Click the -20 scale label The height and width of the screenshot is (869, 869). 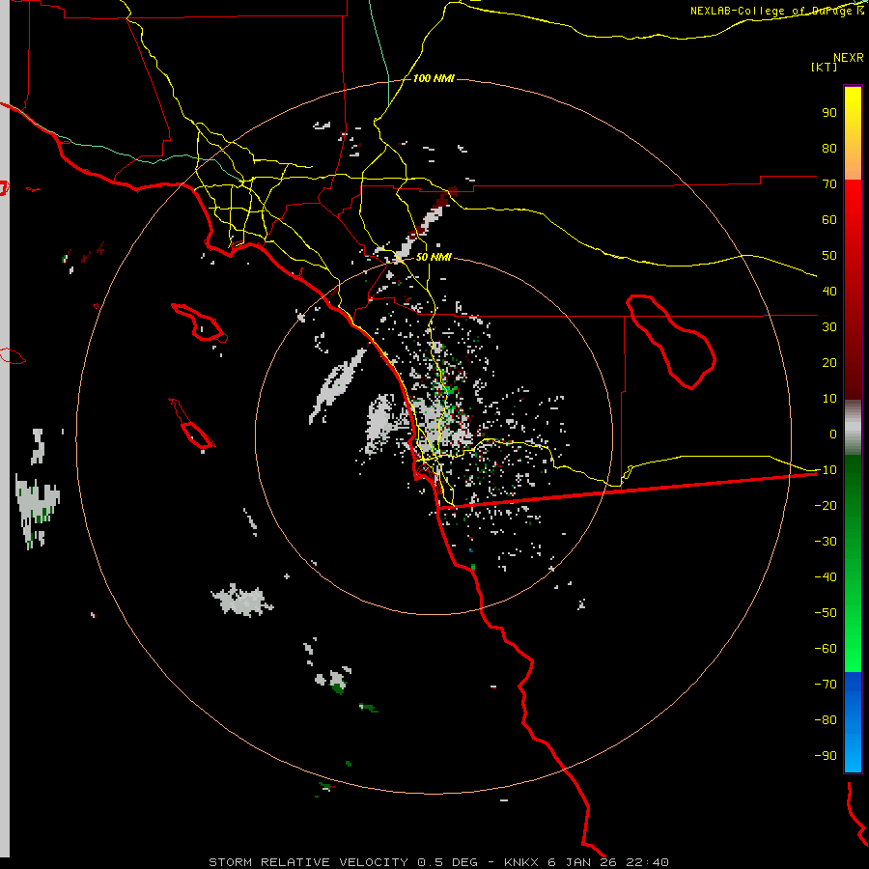click(x=826, y=505)
